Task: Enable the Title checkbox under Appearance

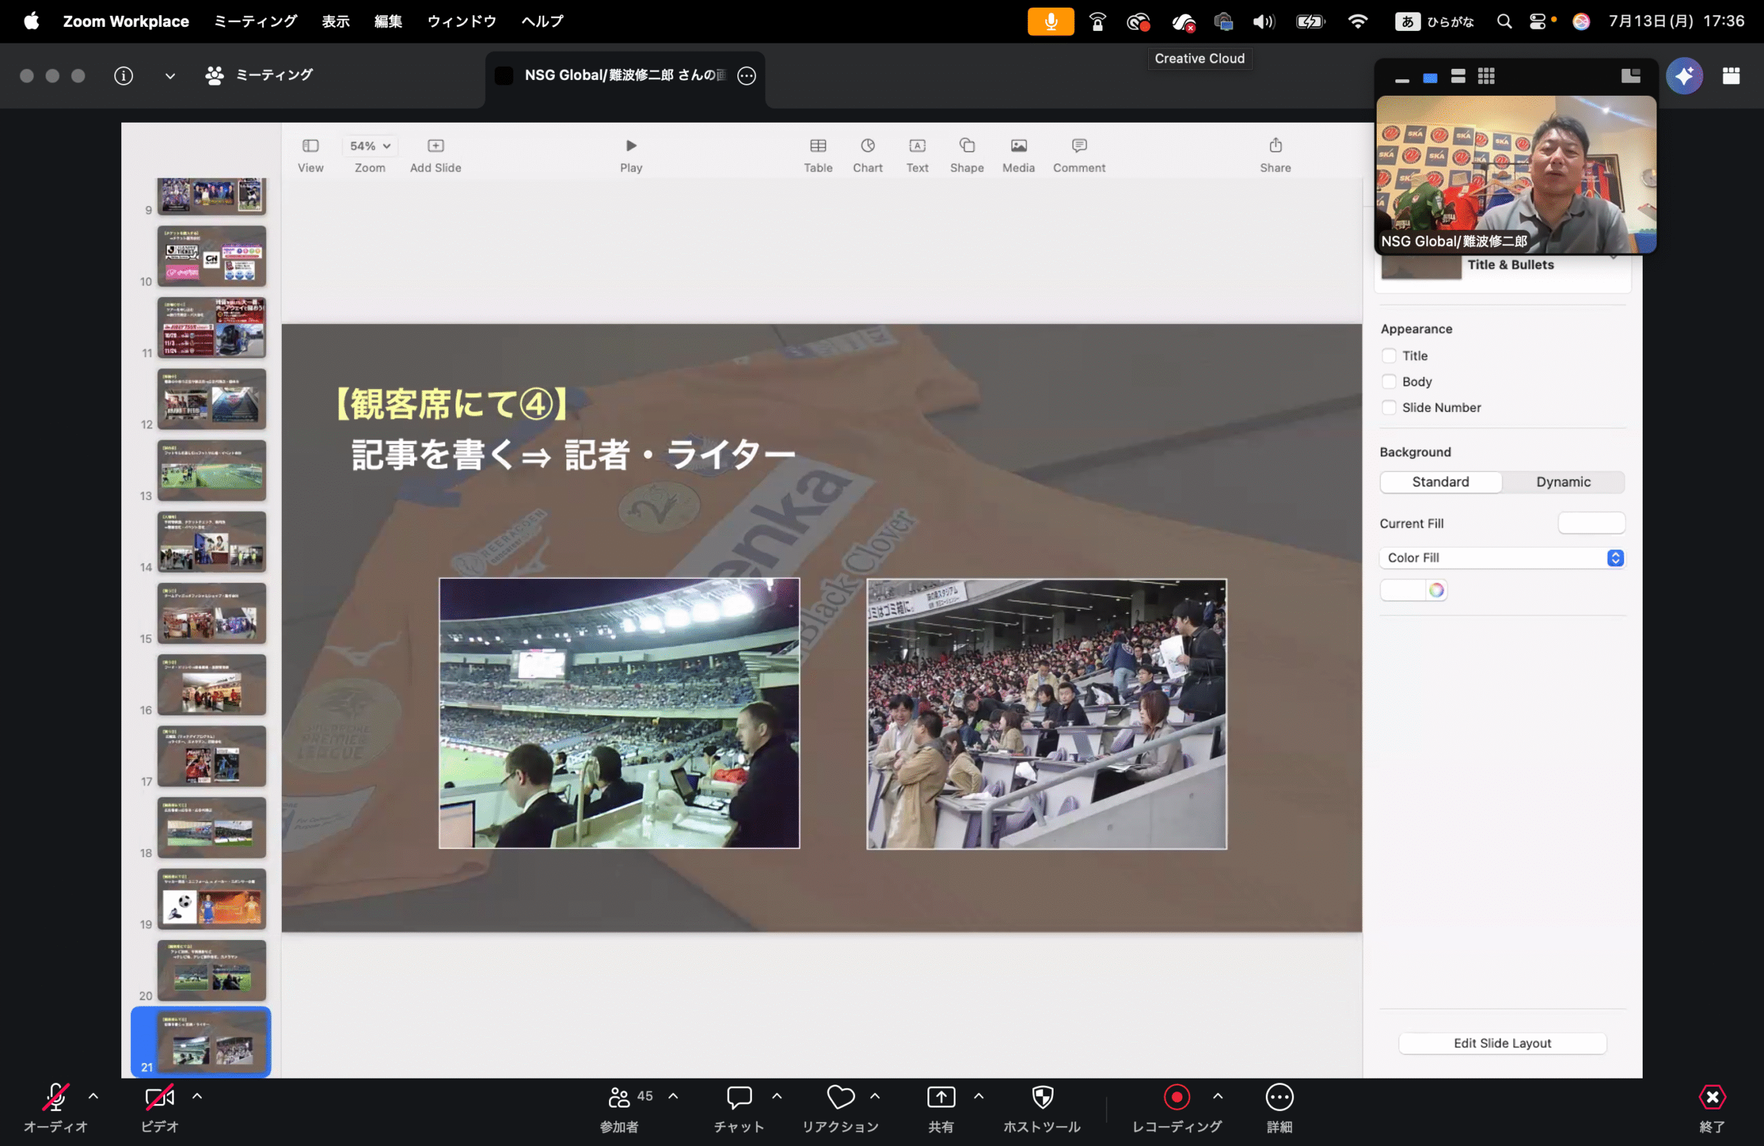Action: click(x=1389, y=356)
